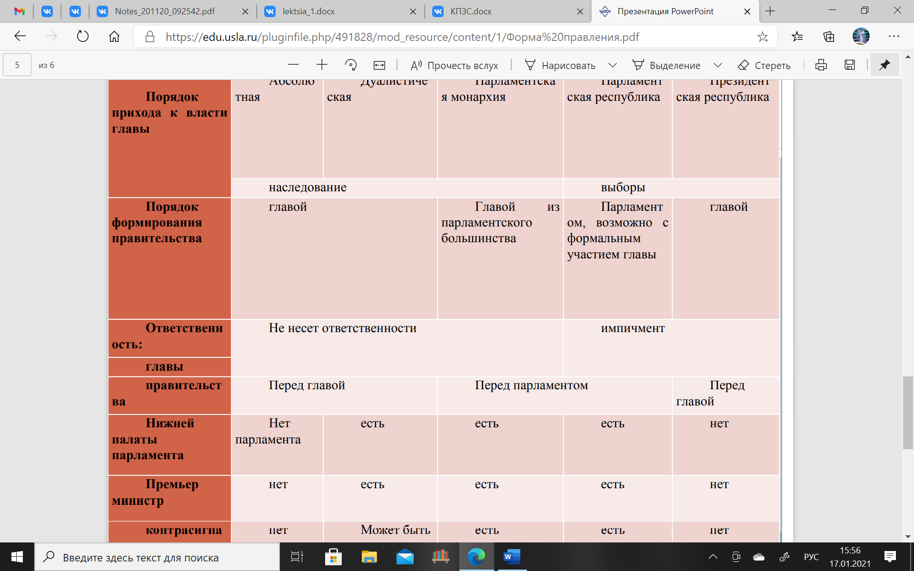Open Microsoft Edge taskbar icon
The image size is (914, 571).
[x=476, y=557]
